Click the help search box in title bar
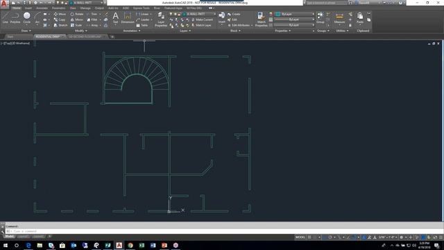444x250 pixels. coord(327,3)
